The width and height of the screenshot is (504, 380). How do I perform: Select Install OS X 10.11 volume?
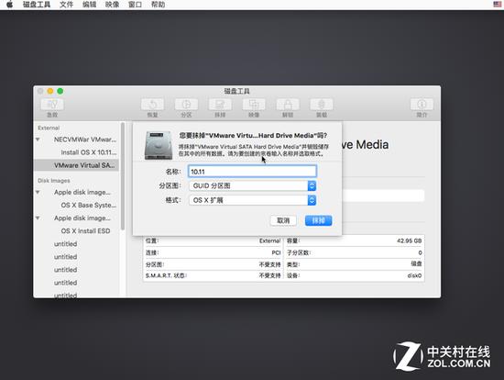pos(89,152)
